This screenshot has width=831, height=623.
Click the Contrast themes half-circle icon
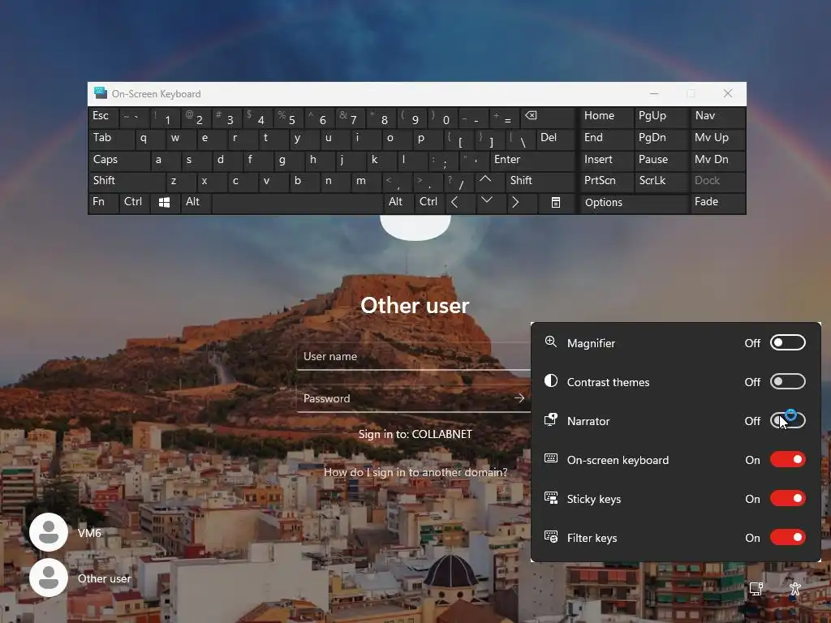[x=551, y=381]
